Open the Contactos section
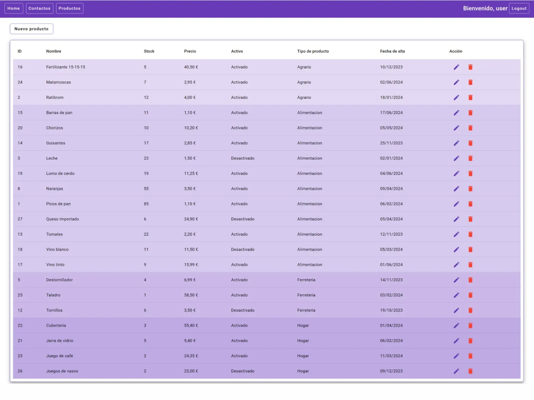The height and width of the screenshot is (400, 534). (x=39, y=8)
